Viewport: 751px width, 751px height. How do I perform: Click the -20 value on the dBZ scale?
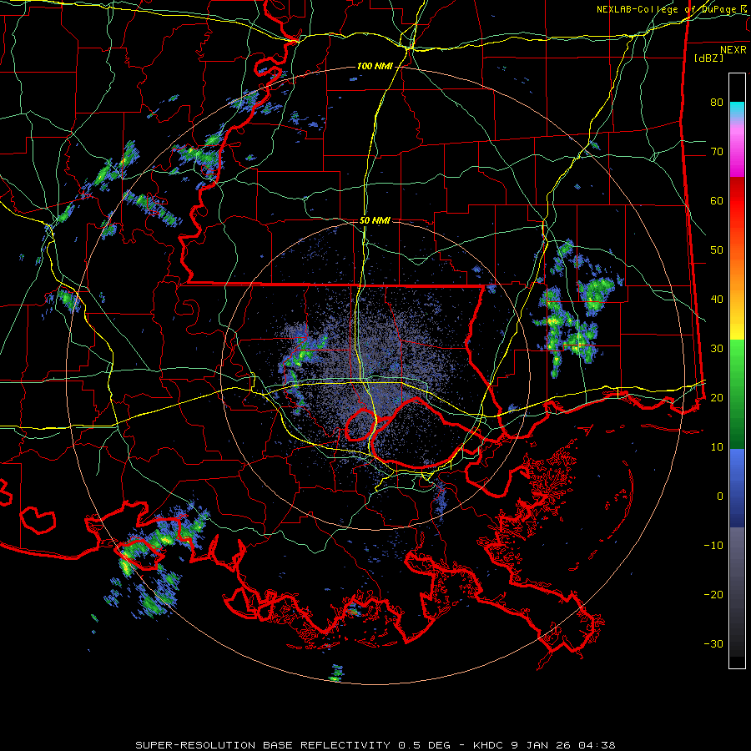point(713,595)
